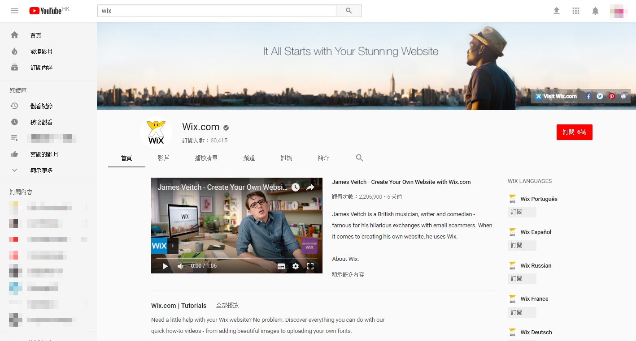
Task: Click the subscribe Wix watermark in video
Action: (x=309, y=246)
